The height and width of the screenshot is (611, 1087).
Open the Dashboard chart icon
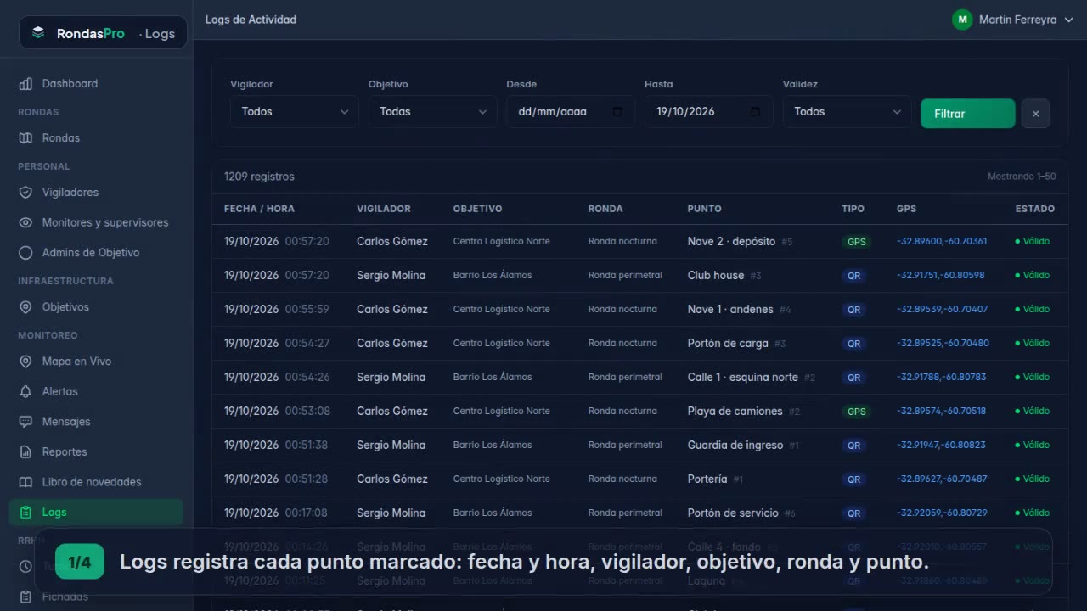point(25,83)
